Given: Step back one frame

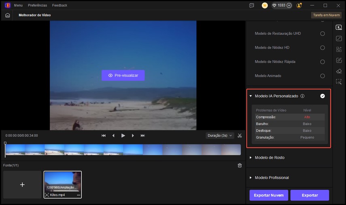Looking at the screenshot, I should pos(113,136).
